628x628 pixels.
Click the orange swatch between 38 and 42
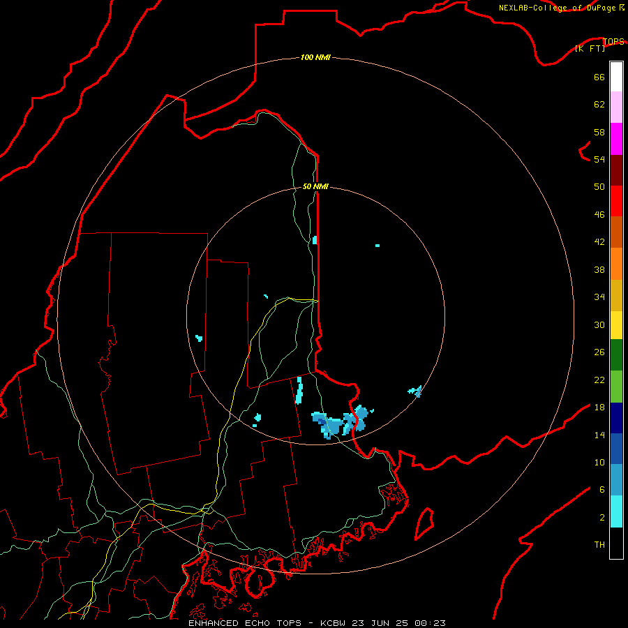(616, 264)
